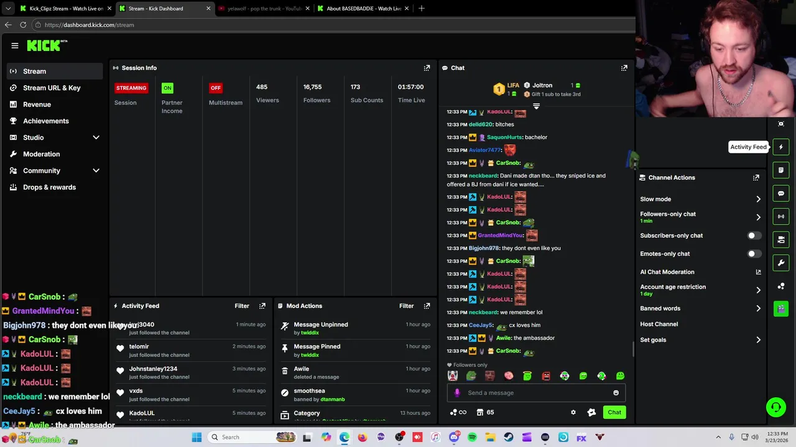
Task: Go to Revenue page
Action: pos(55,104)
